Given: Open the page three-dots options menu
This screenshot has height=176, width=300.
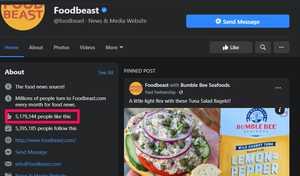Looking at the screenshot, I should pos(281,47).
